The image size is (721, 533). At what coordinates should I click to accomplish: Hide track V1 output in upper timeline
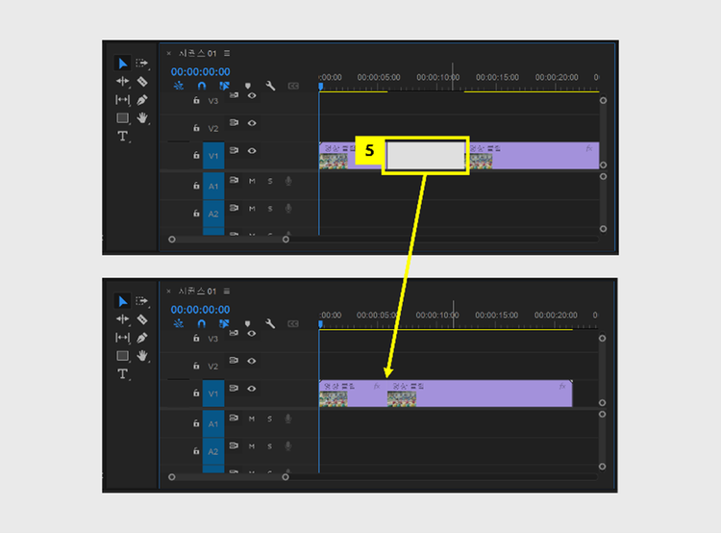click(252, 150)
